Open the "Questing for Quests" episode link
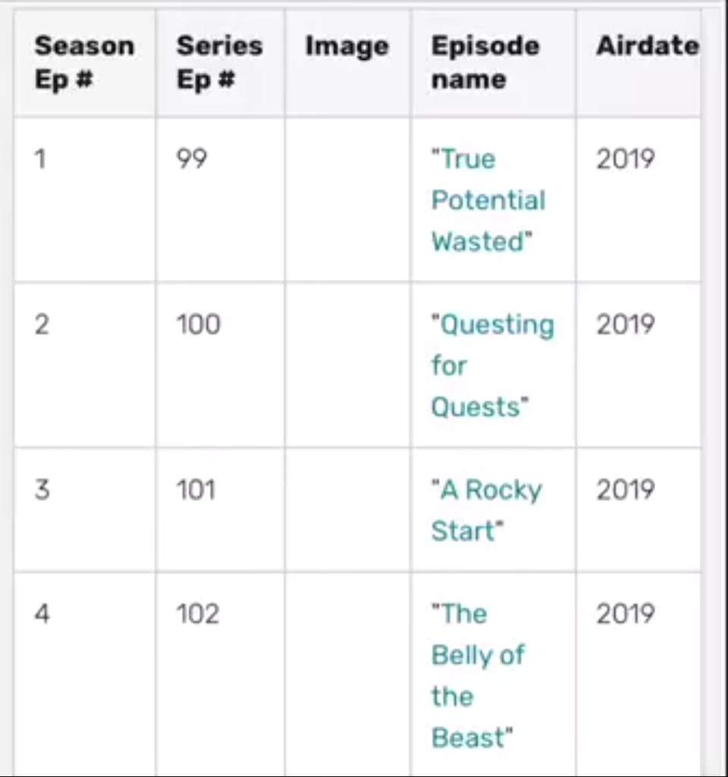The height and width of the screenshot is (777, 728). [x=492, y=366]
